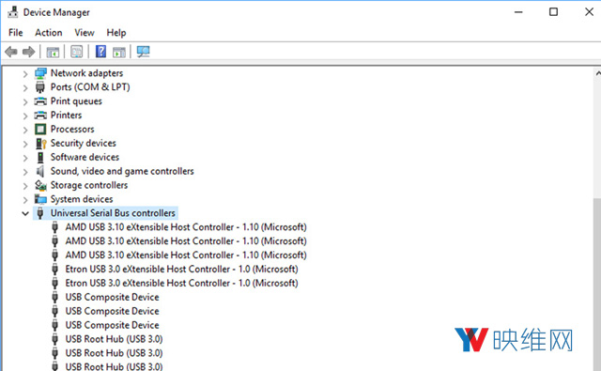The height and width of the screenshot is (371, 601).
Task: Click the Printers category icon
Action: 40,116
